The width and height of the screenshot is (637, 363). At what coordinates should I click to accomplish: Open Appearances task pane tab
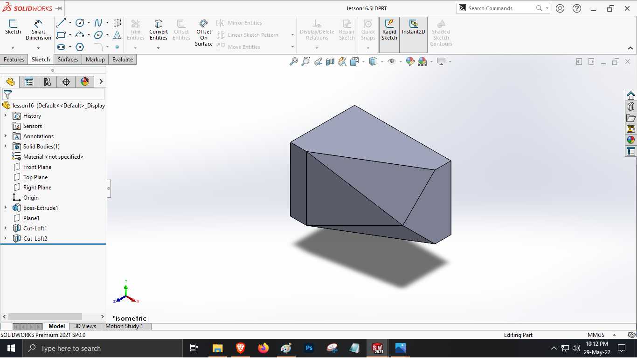pos(631,140)
